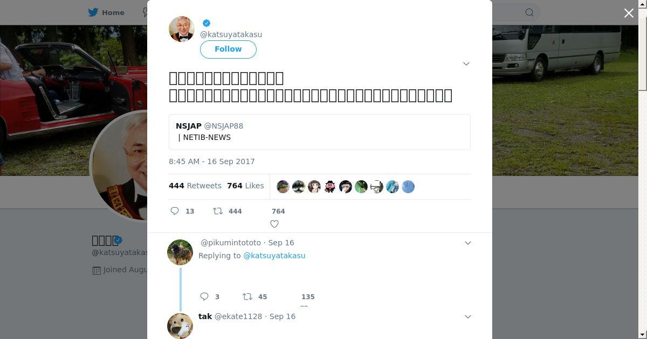Like the main tweet with heart icon

274,223
